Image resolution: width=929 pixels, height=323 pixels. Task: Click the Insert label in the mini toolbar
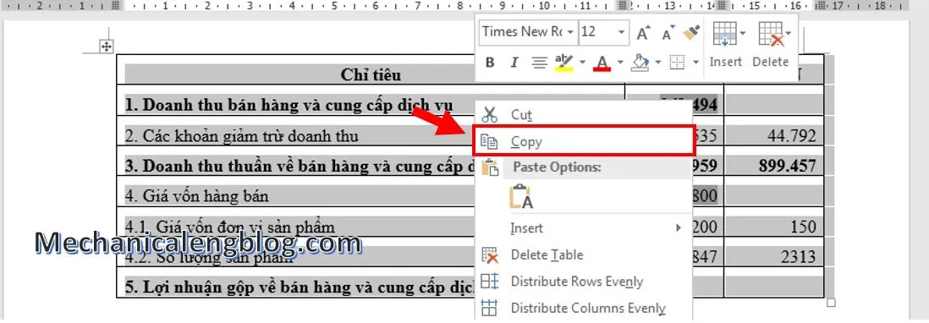tap(726, 62)
